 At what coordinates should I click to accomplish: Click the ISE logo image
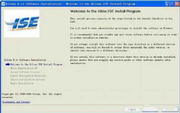pyautogui.click(x=22, y=23)
